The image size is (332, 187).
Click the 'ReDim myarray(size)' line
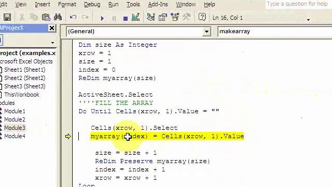pyautogui.click(x=117, y=78)
